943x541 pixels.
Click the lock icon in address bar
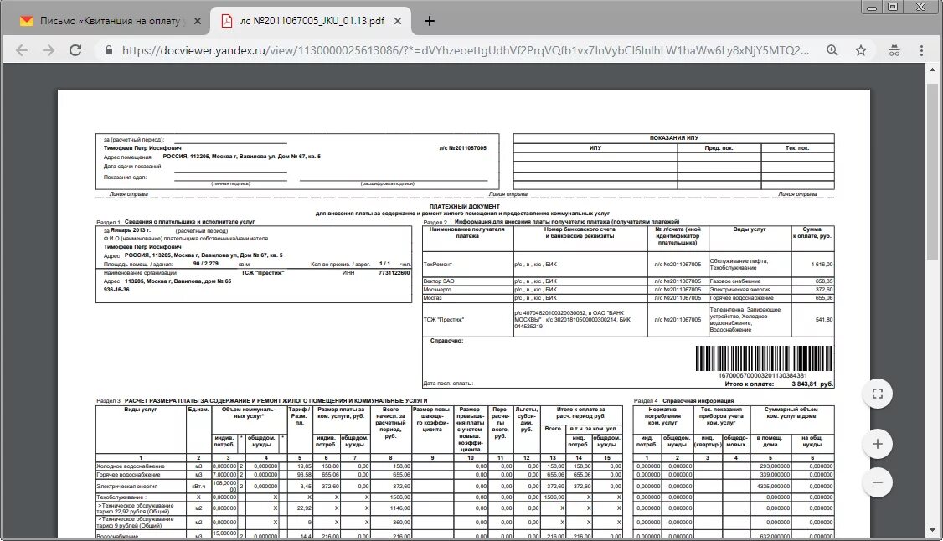tap(109, 50)
